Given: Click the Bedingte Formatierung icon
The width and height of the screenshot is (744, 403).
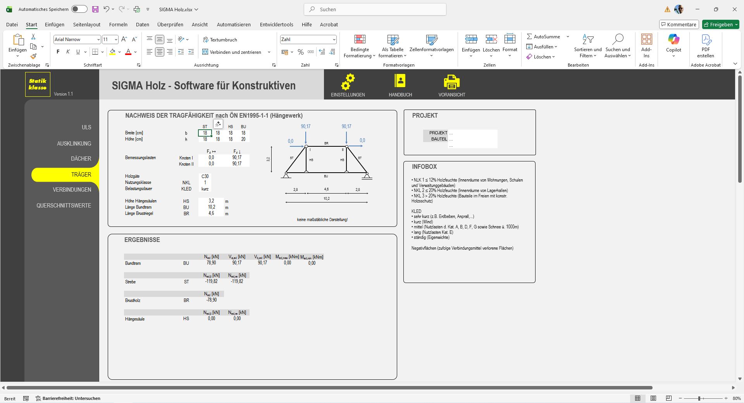Looking at the screenshot, I should click(x=360, y=39).
